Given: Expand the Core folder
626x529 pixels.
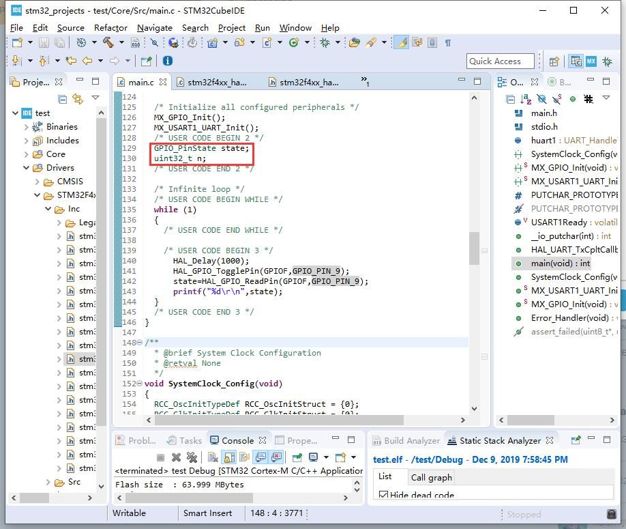Looking at the screenshot, I should (26, 154).
